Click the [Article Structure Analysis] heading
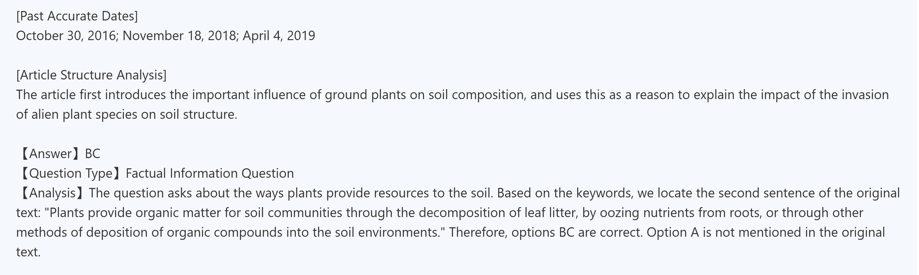919x275 pixels. 91,75
